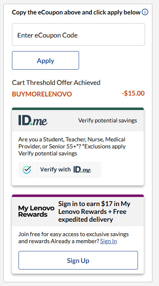Click the Sign Up button
Viewport: 159px width, 286px height.
point(78,260)
